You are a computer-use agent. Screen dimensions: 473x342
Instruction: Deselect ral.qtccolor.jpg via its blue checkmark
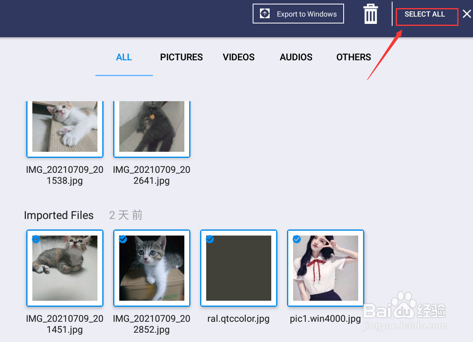click(x=210, y=239)
